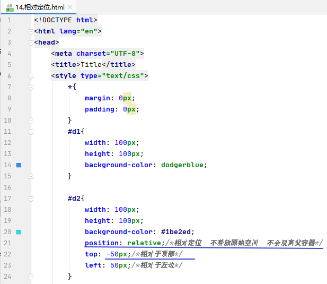Screen dimensions: 327x284
Task: Click the background-color property on line 14
Action: [x=119, y=165]
